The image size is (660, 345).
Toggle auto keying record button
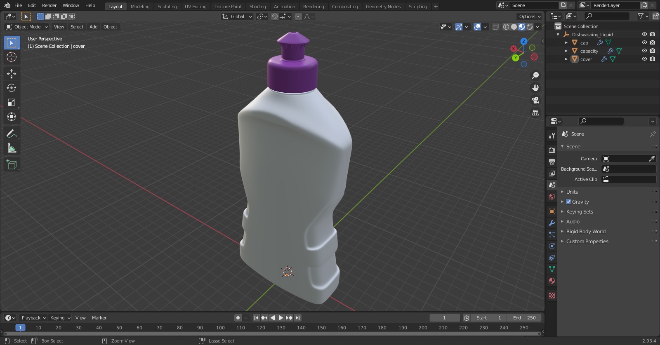(238, 318)
